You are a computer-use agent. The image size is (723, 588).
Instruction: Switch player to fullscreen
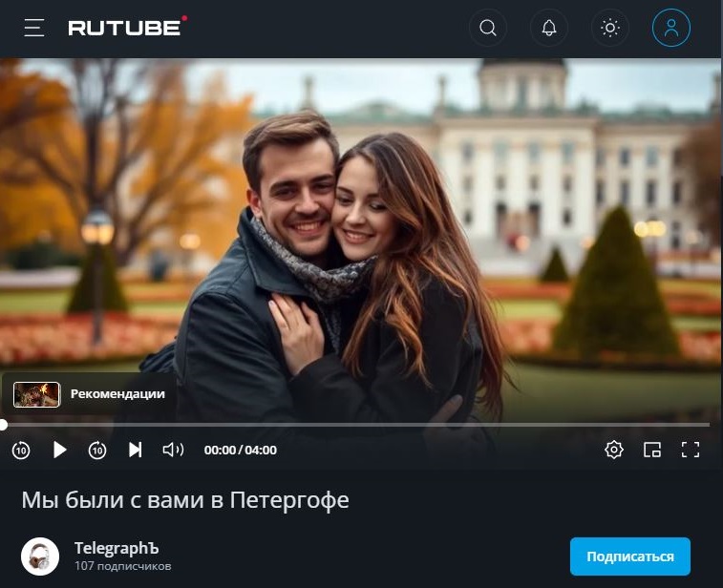click(691, 450)
